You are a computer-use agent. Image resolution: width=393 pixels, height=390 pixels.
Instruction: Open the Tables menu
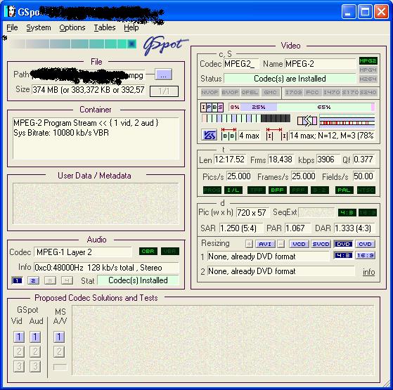(105, 27)
